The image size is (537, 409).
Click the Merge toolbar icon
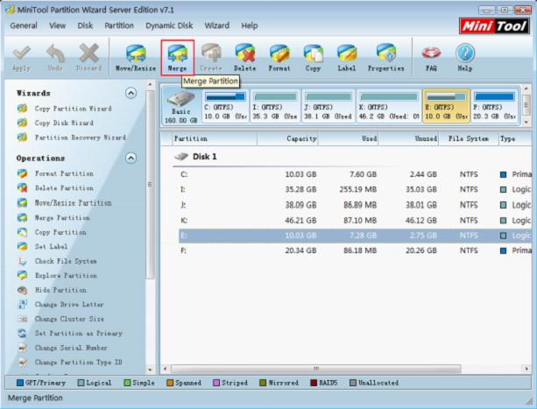(177, 53)
